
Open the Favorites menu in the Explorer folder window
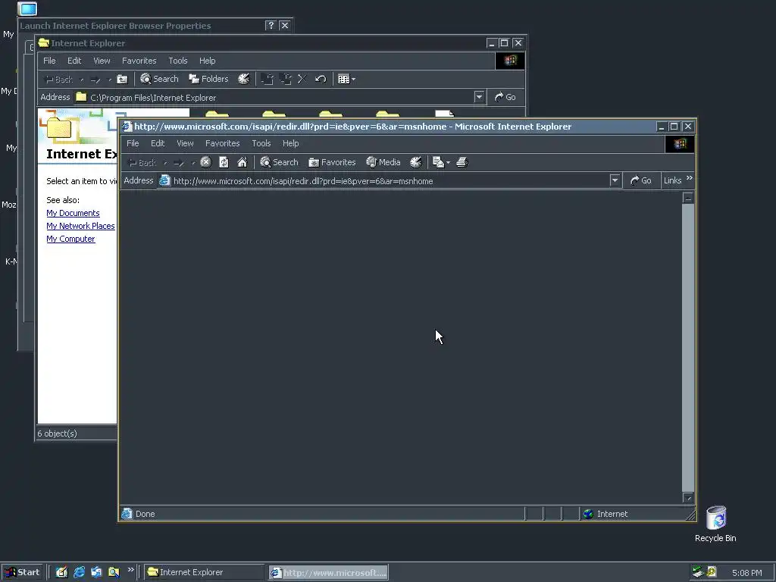139,61
